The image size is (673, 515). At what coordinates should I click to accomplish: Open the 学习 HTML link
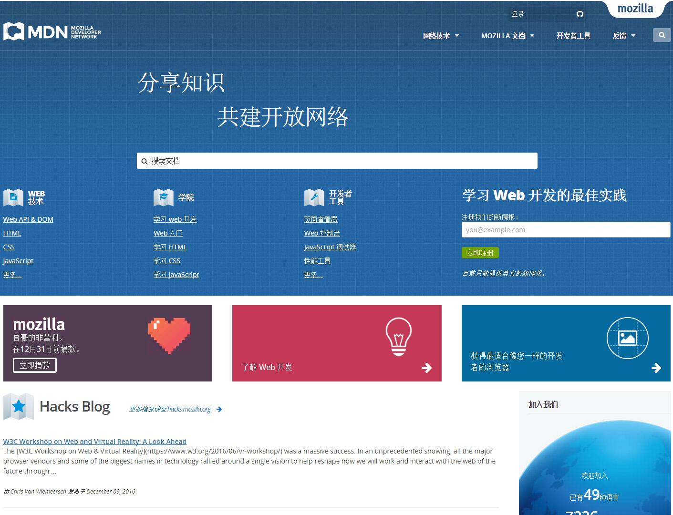pyautogui.click(x=170, y=247)
